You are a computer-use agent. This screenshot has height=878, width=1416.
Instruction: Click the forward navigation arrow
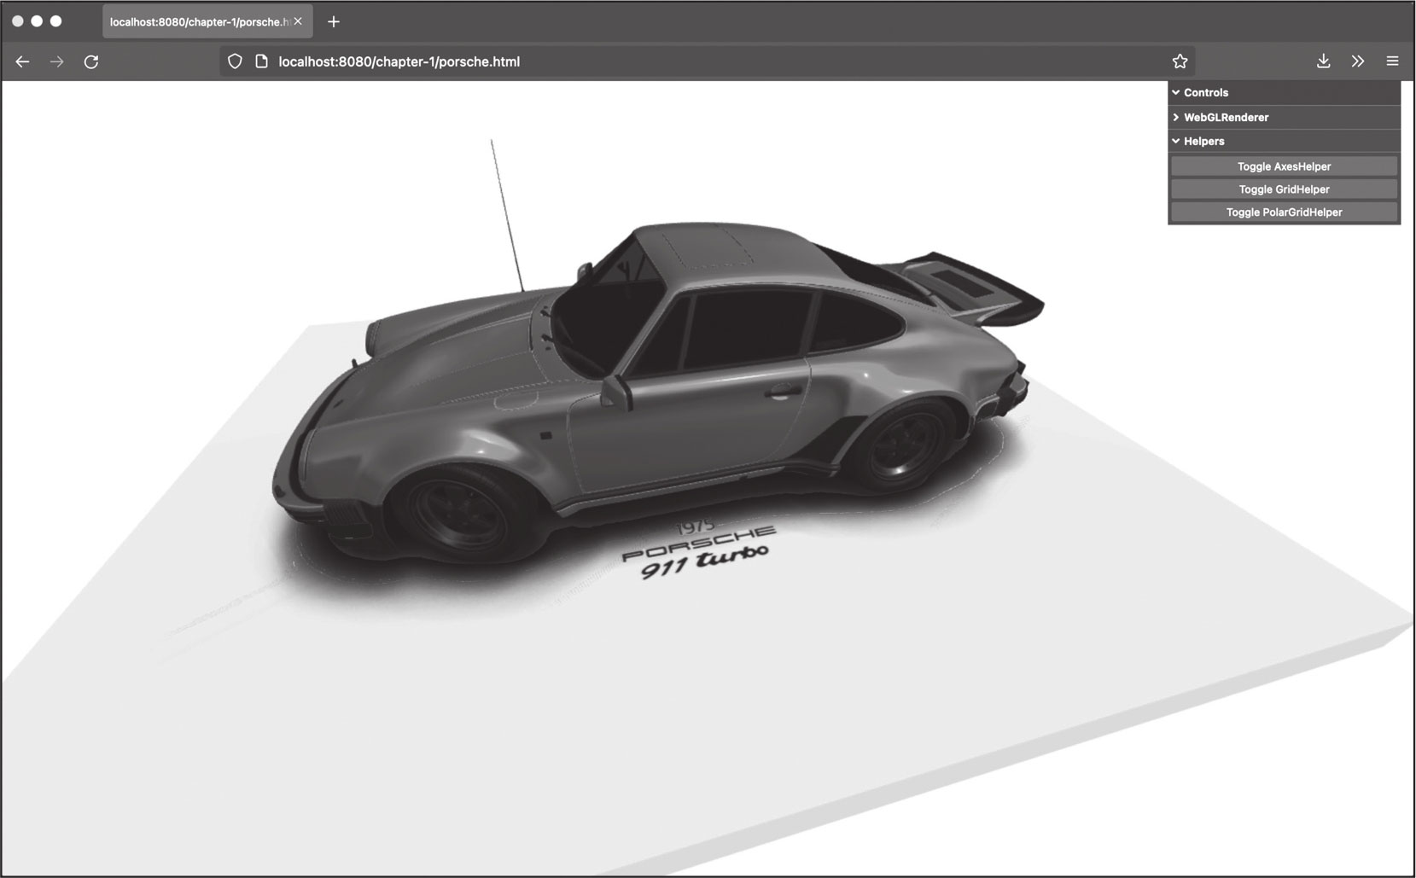(x=56, y=61)
